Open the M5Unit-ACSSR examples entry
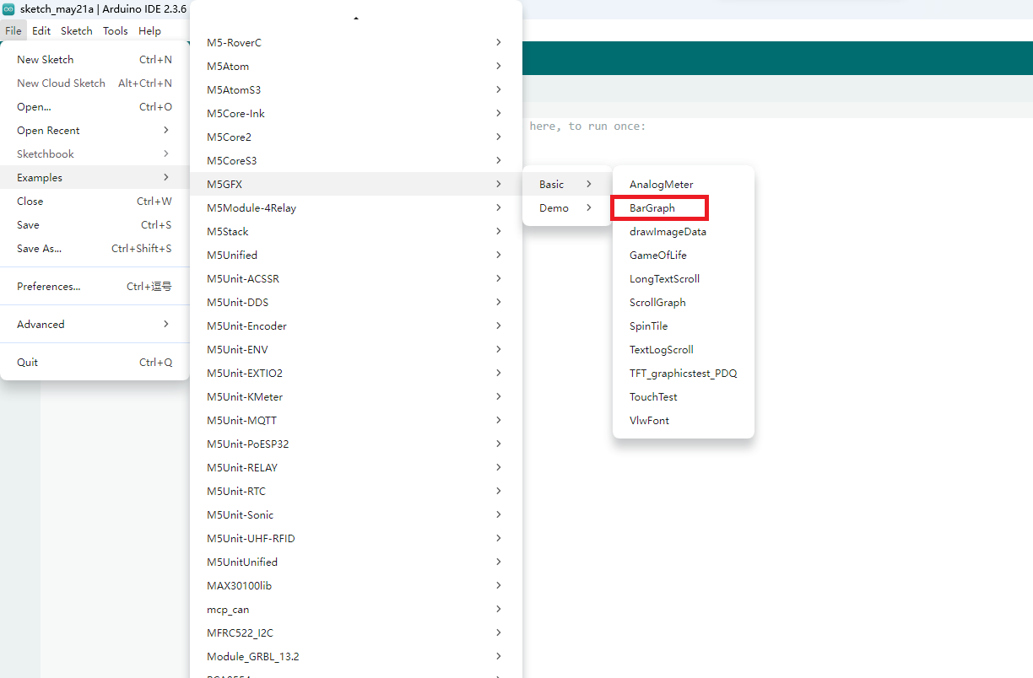This screenshot has width=1033, height=678. coord(356,279)
